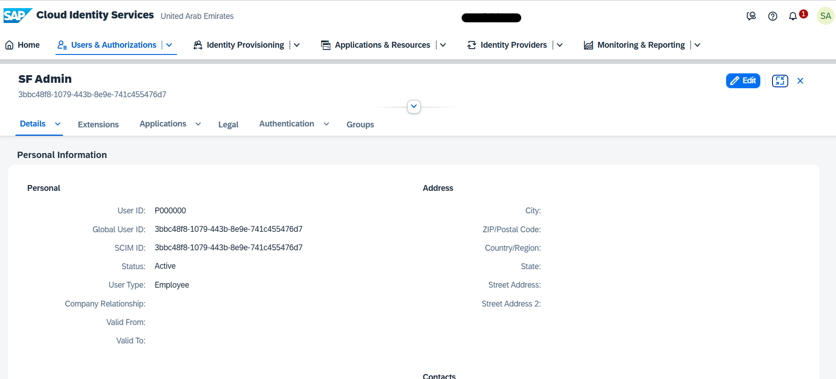
Task: Click the ID under the SF Admin heading
Action: pyautogui.click(x=92, y=95)
